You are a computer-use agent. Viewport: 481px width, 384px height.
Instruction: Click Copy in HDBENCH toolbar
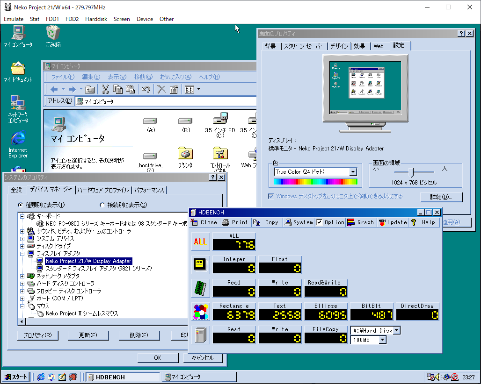coord(266,222)
